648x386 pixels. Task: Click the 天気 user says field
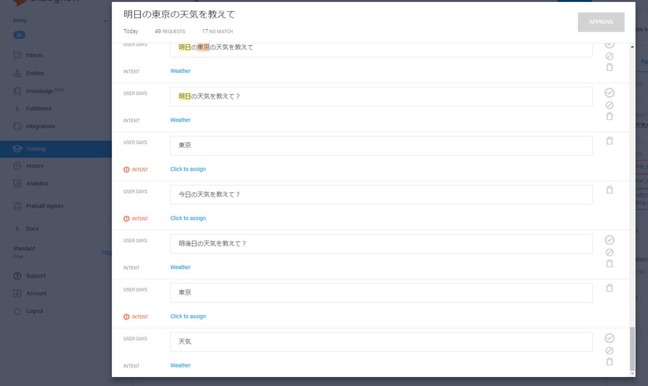[x=382, y=342]
